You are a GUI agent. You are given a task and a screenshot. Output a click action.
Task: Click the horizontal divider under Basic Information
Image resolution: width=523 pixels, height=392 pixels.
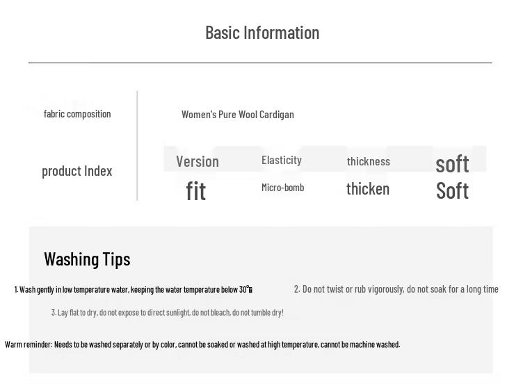[260, 63]
